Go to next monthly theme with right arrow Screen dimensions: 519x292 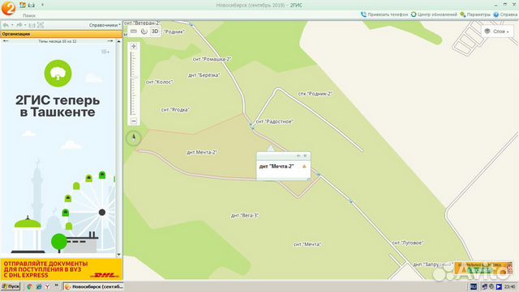click(110, 41)
